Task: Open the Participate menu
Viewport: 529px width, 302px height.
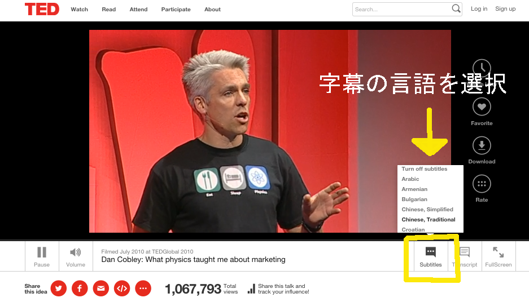Action: click(176, 10)
